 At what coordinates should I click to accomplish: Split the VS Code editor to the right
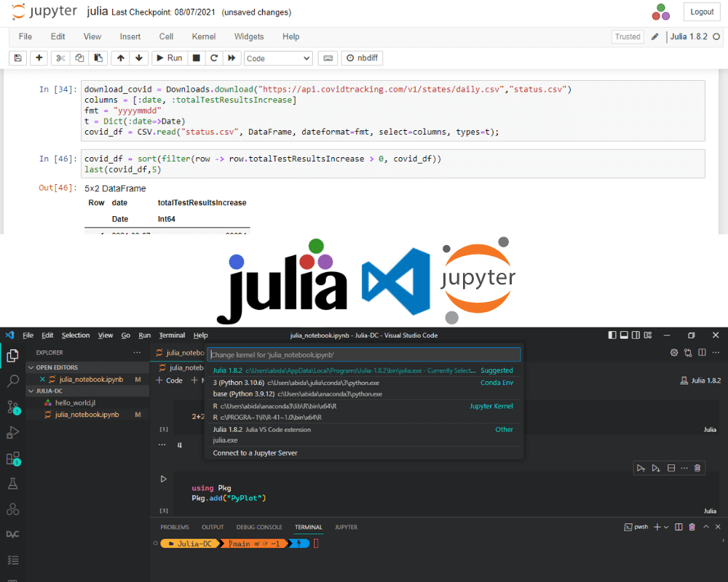[x=702, y=353]
